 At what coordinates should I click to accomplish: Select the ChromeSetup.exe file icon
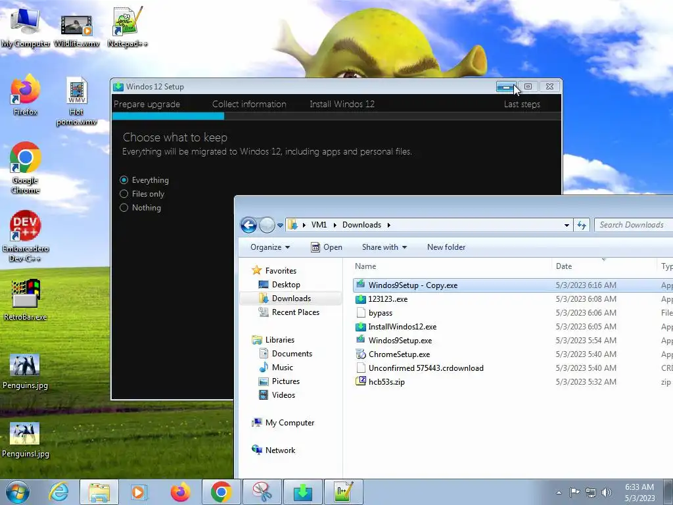point(361,354)
